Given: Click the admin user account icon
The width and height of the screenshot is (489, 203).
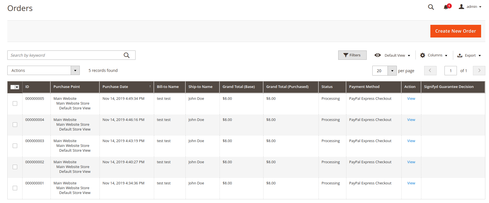Looking at the screenshot, I should click(461, 7).
